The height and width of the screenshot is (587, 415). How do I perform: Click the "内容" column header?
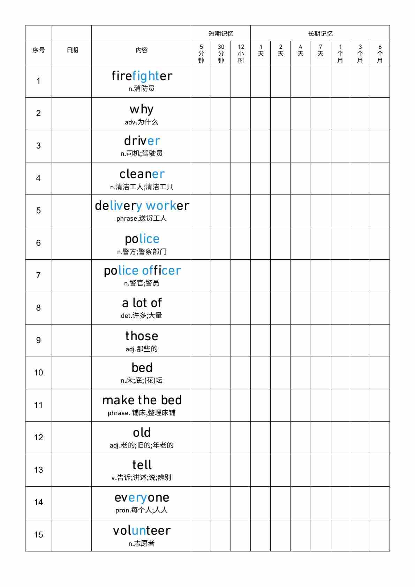(x=141, y=50)
